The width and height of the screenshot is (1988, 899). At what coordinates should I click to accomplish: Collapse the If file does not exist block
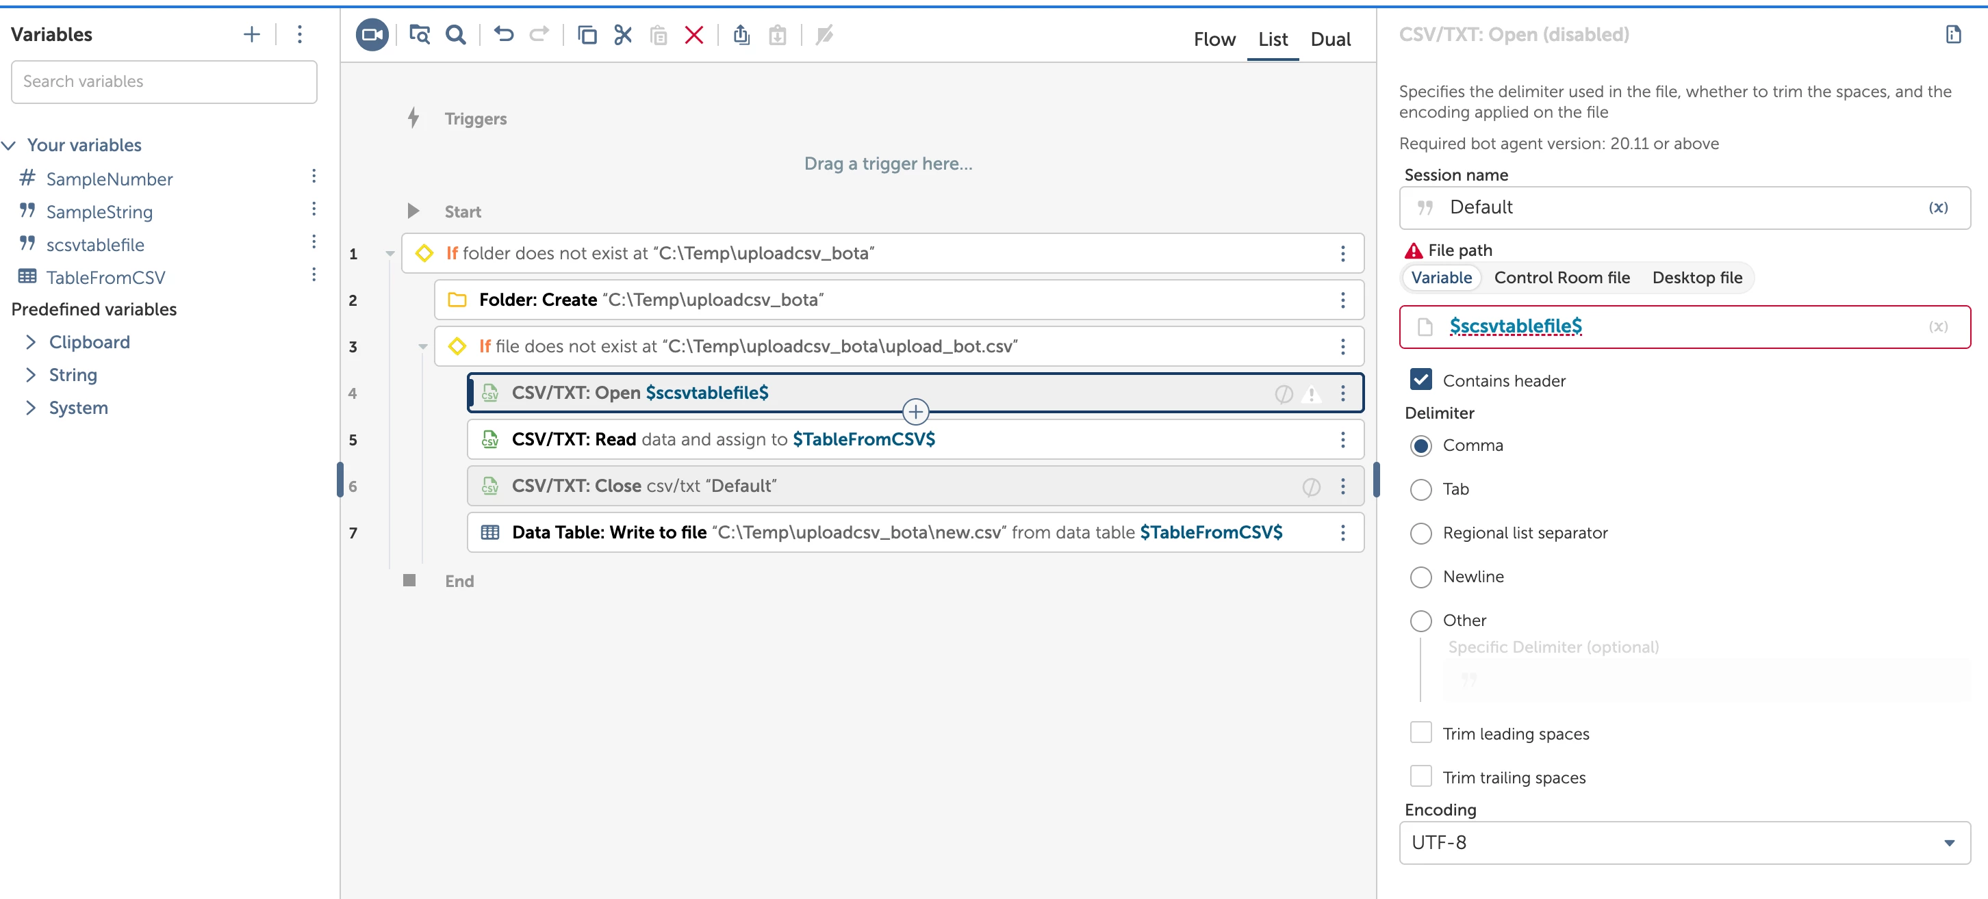pos(422,347)
